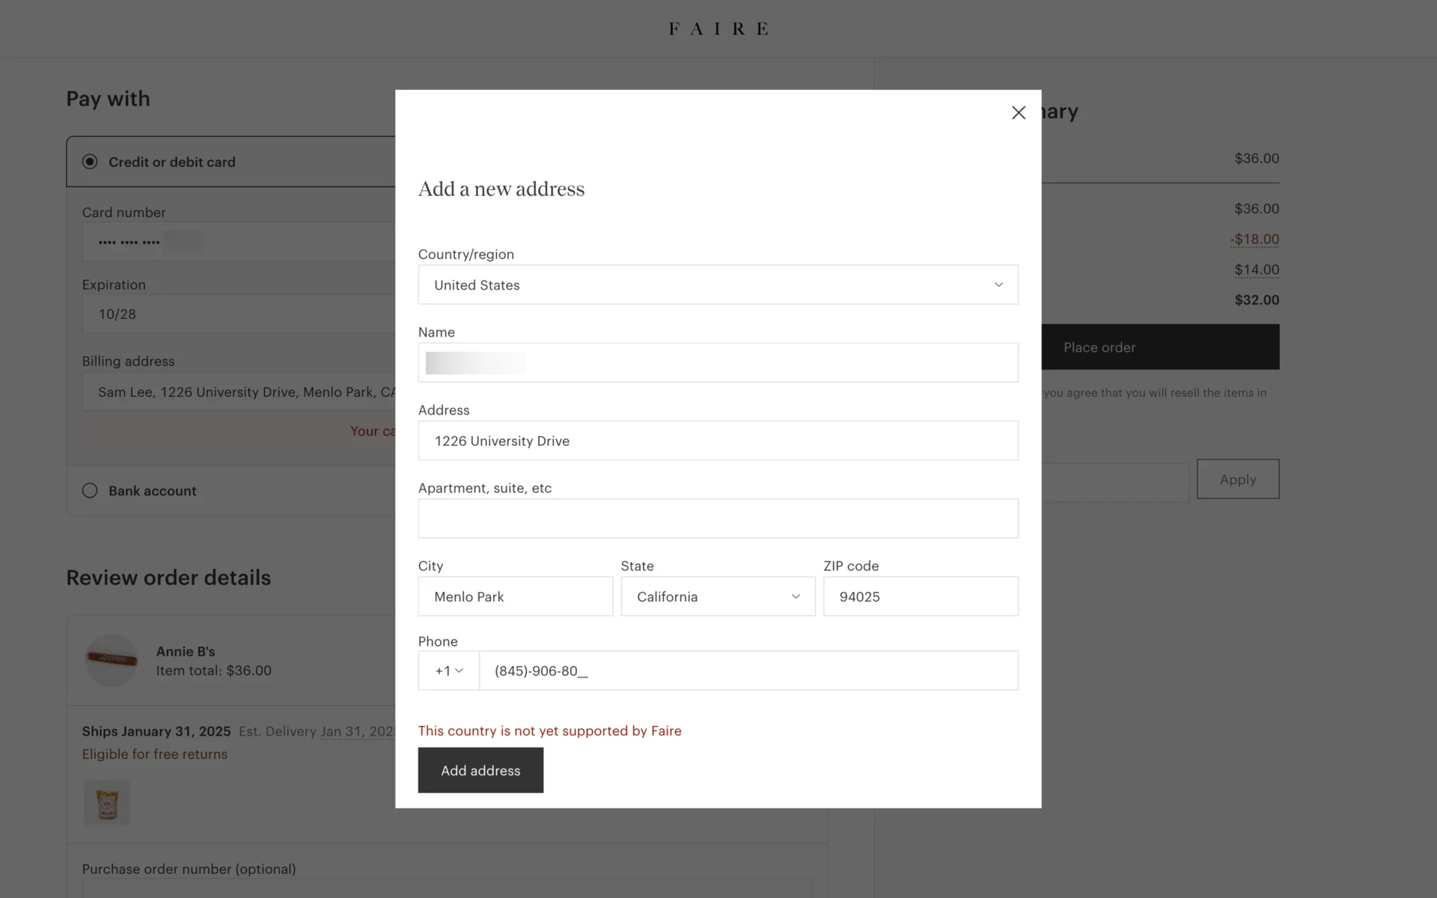
Task: Expand the State dropdown showing California
Action: [717, 596]
